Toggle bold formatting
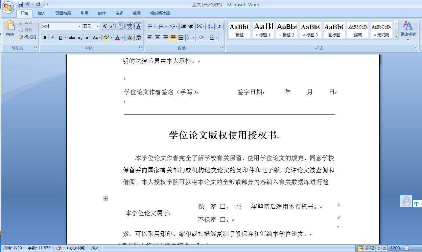Image resolution: width=422 pixels, height=252 pixels. click(x=44, y=38)
